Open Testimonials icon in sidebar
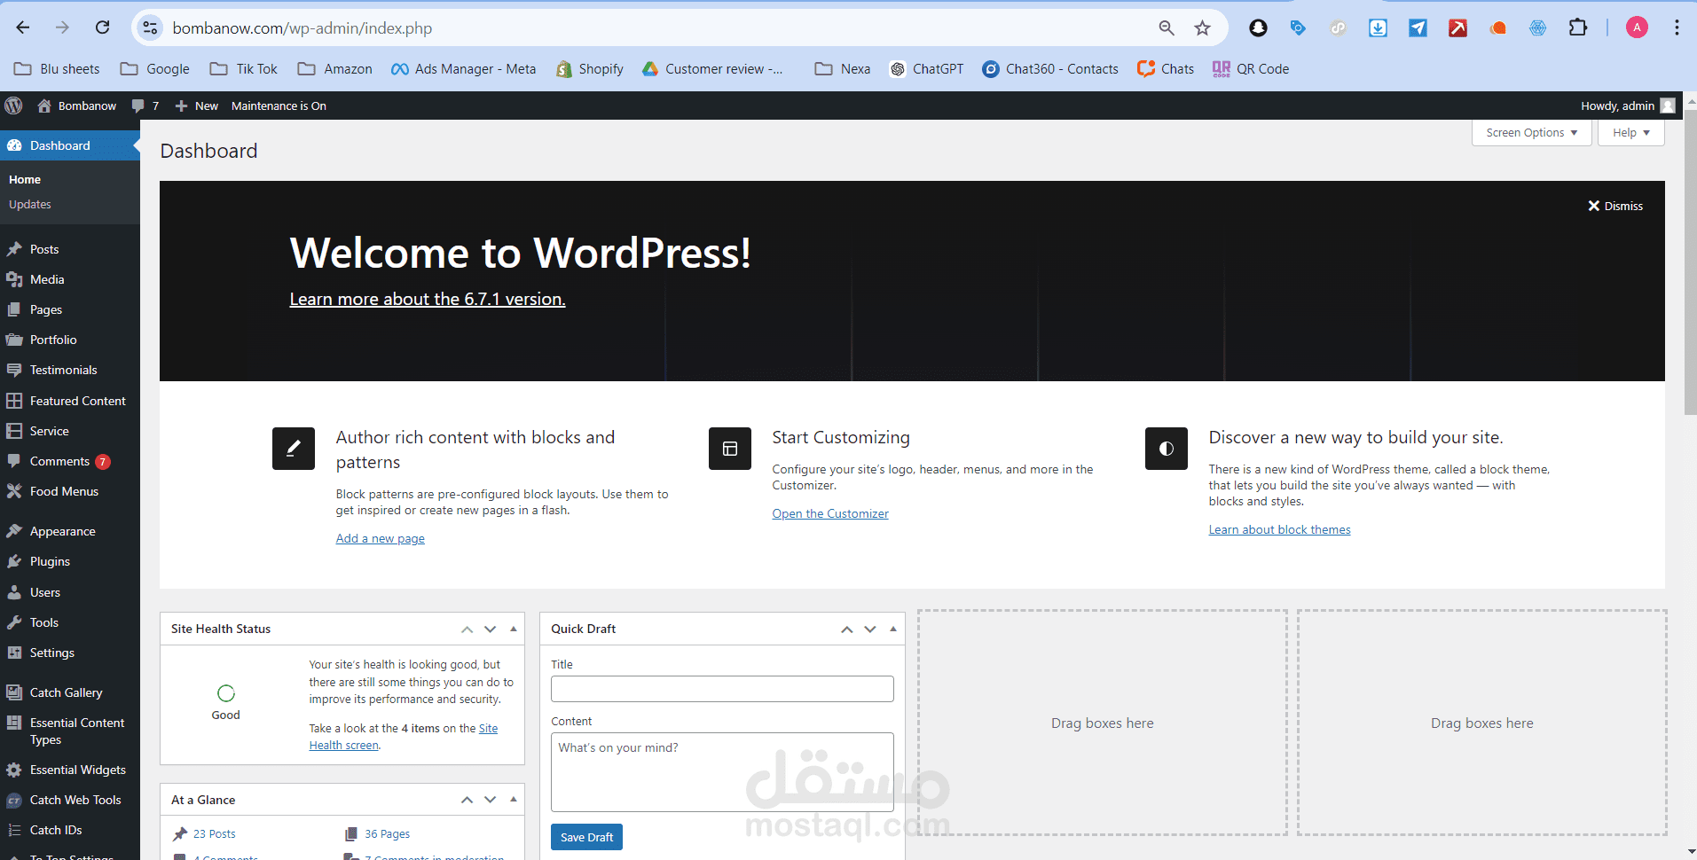 tap(14, 370)
